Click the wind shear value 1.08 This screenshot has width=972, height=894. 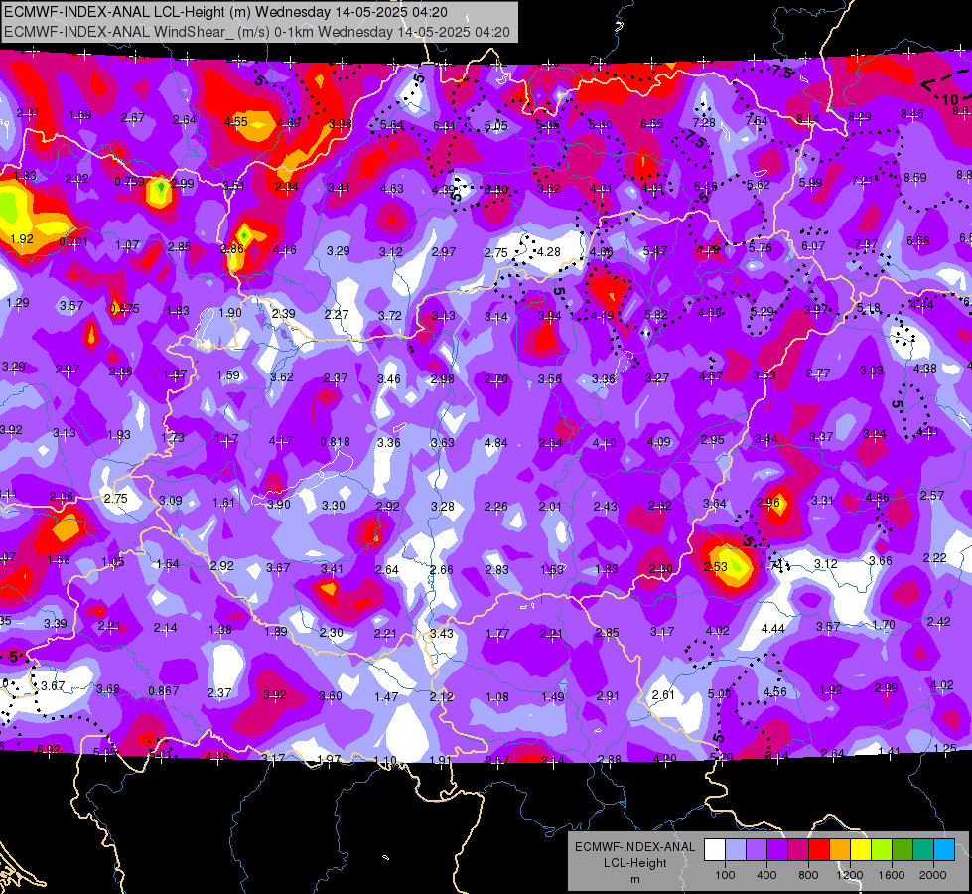coord(497,697)
